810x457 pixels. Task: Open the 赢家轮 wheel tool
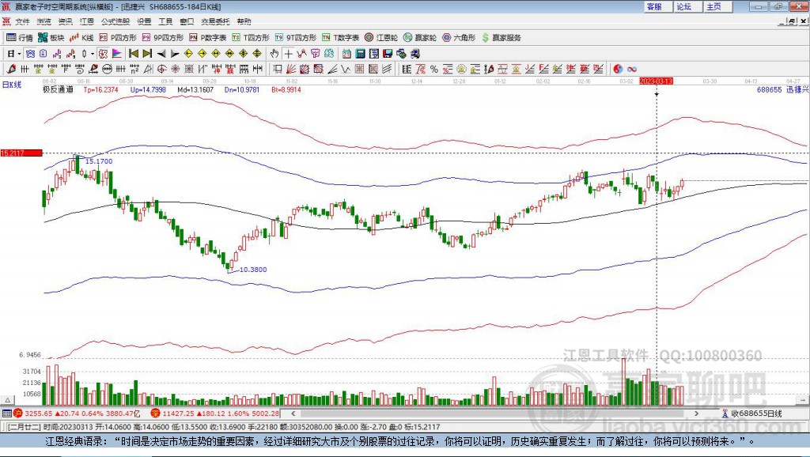420,38
